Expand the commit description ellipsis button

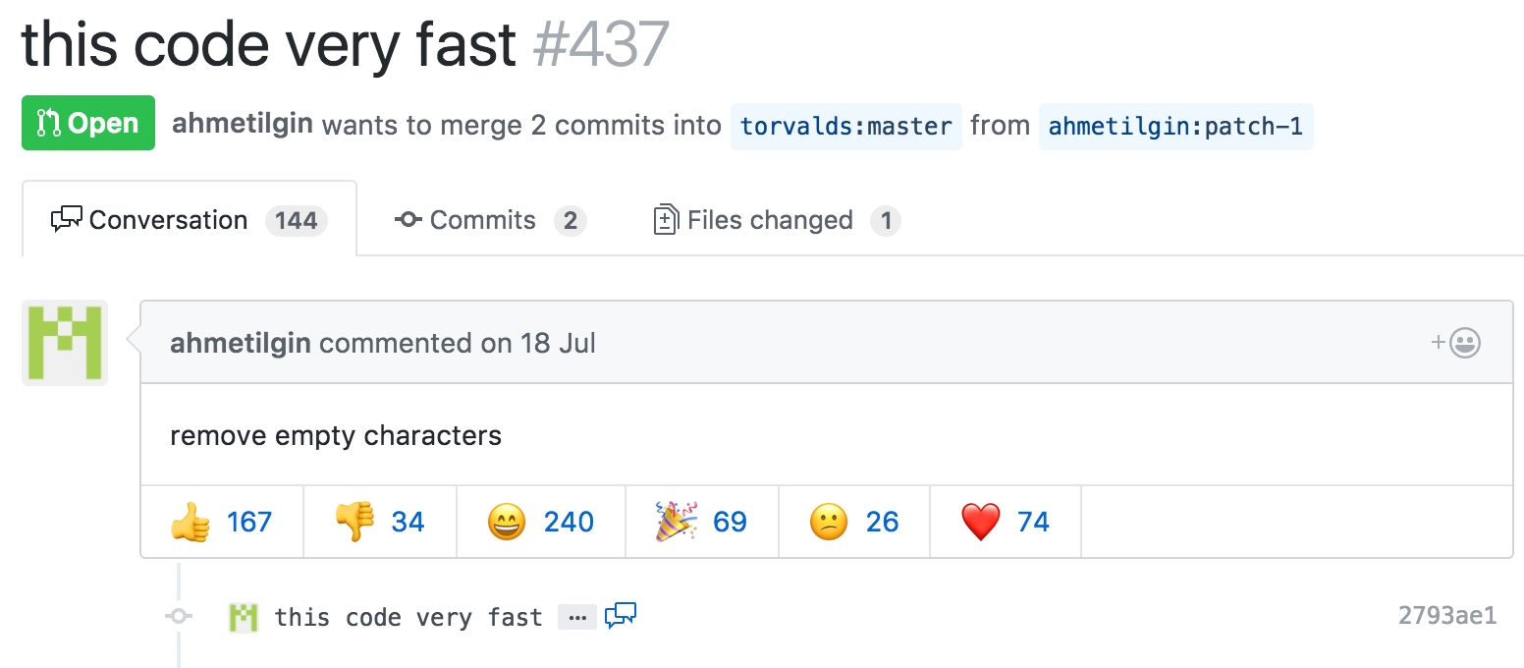tap(577, 618)
